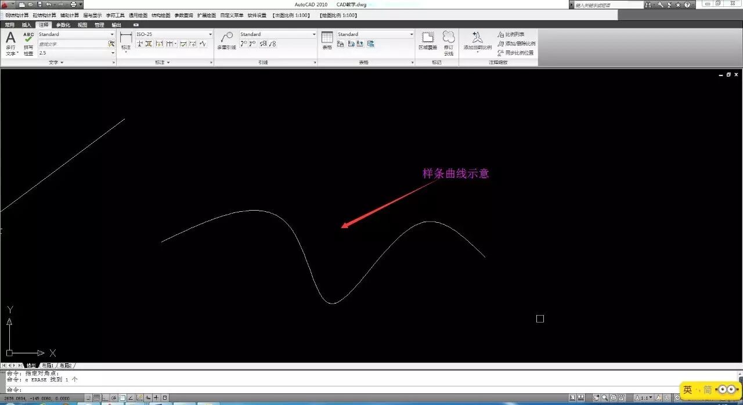Click the keyword search box in title bar

point(608,5)
